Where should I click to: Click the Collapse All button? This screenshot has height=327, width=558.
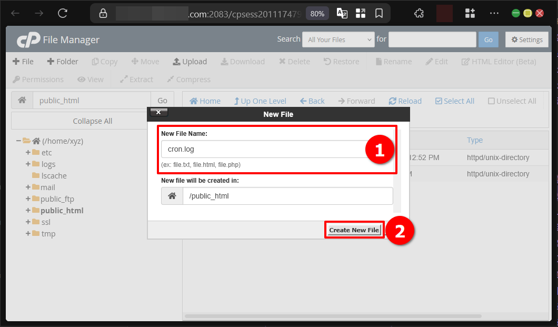pyautogui.click(x=92, y=121)
